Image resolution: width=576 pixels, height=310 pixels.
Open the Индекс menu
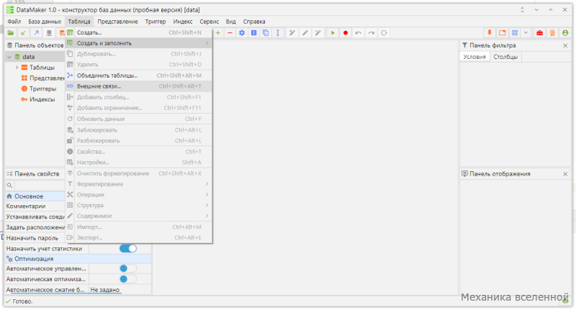(183, 22)
